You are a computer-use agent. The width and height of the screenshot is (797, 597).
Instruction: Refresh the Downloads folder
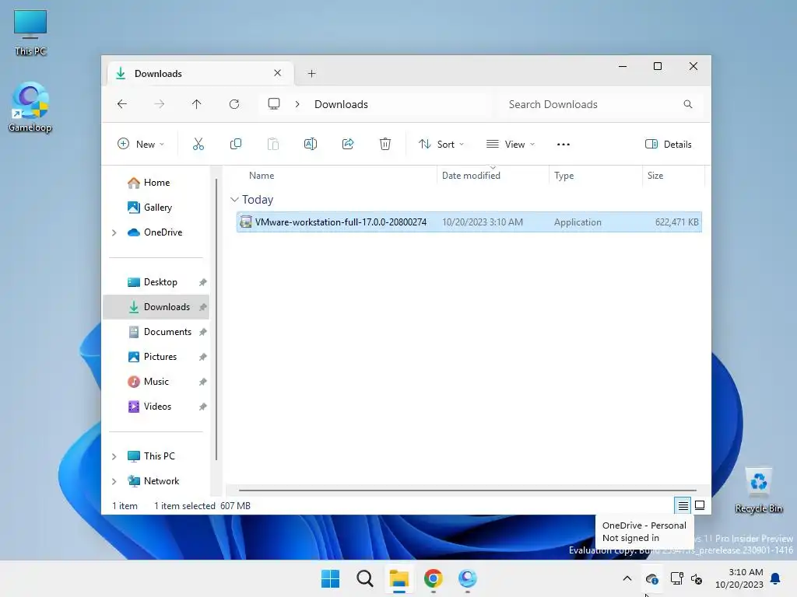click(x=234, y=104)
